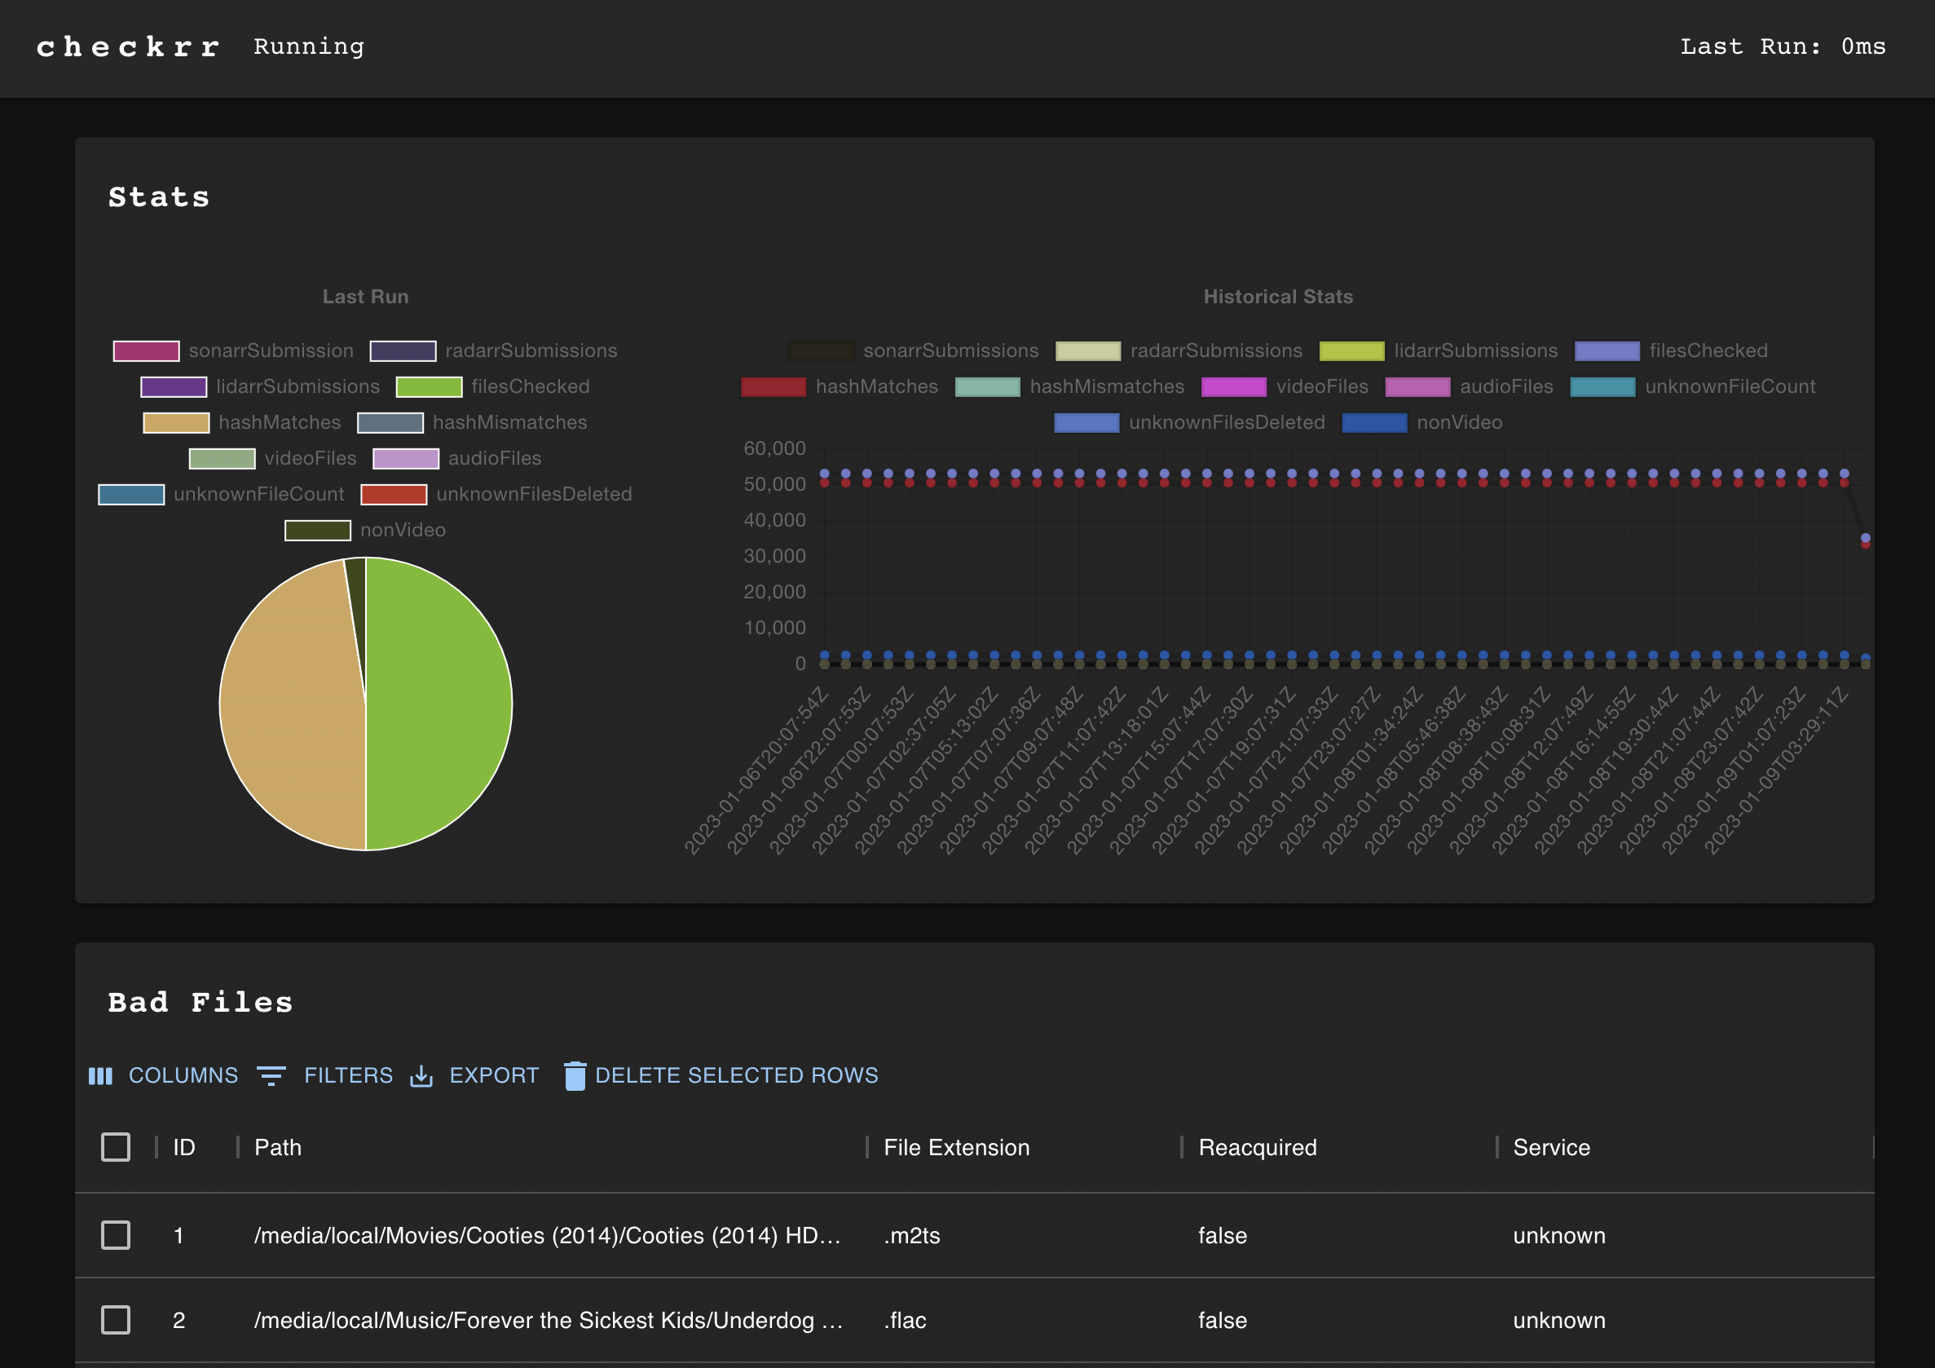Click 'unknown' Service cell in row 1
Image resolution: width=1935 pixels, height=1368 pixels.
click(1559, 1236)
